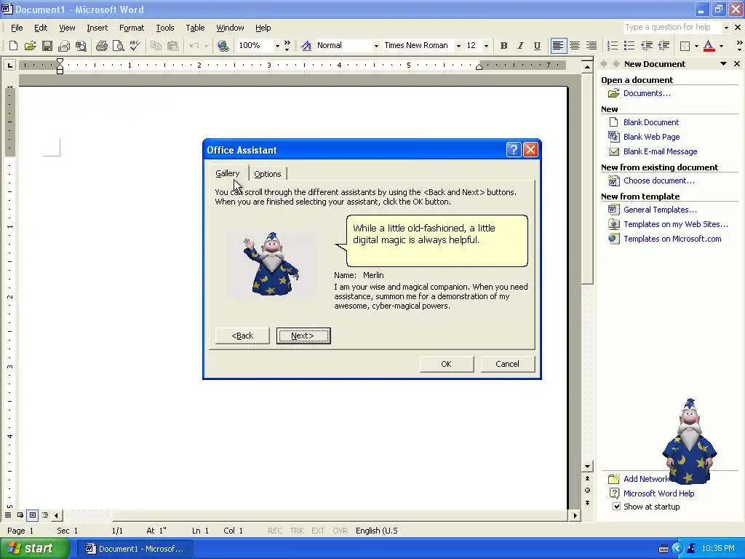Click the Next> button in the Gallery
The image size is (745, 559).
[x=303, y=336]
